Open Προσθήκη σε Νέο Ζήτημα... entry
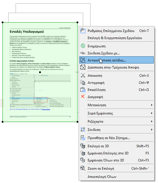 pyautogui.click(x=117, y=138)
